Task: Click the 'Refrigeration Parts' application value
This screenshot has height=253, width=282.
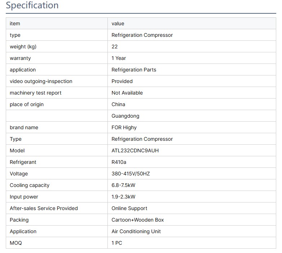Action: 134,70
